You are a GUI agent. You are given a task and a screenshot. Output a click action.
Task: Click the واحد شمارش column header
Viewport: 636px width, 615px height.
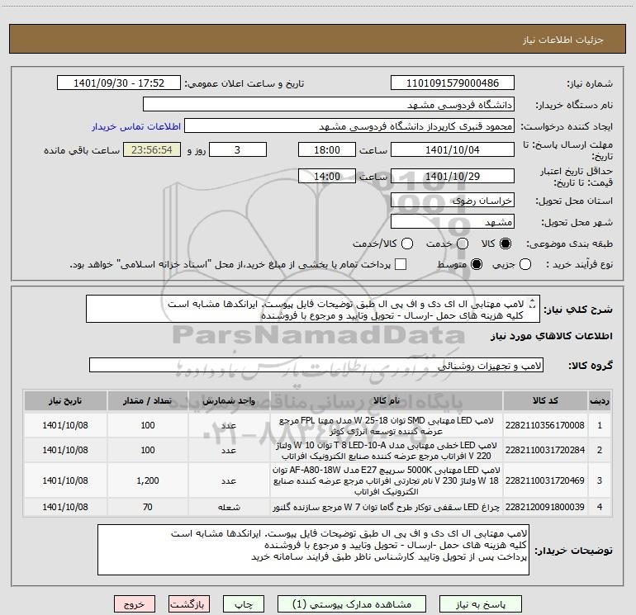point(229,401)
